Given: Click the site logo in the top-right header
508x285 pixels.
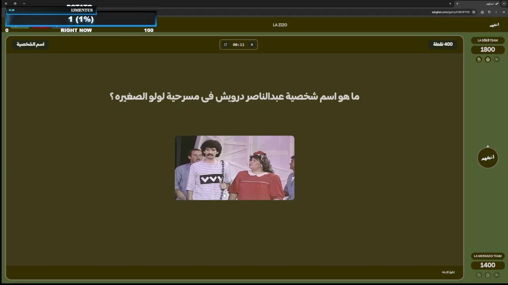Looking at the screenshot, I should pyautogui.click(x=494, y=25).
